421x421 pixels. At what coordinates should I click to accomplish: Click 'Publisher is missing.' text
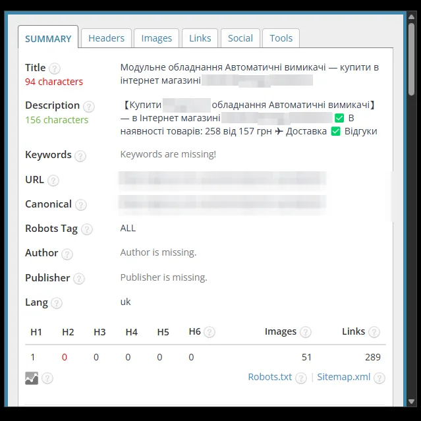click(x=164, y=277)
